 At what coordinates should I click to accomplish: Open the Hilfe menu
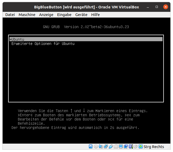pos(95,15)
